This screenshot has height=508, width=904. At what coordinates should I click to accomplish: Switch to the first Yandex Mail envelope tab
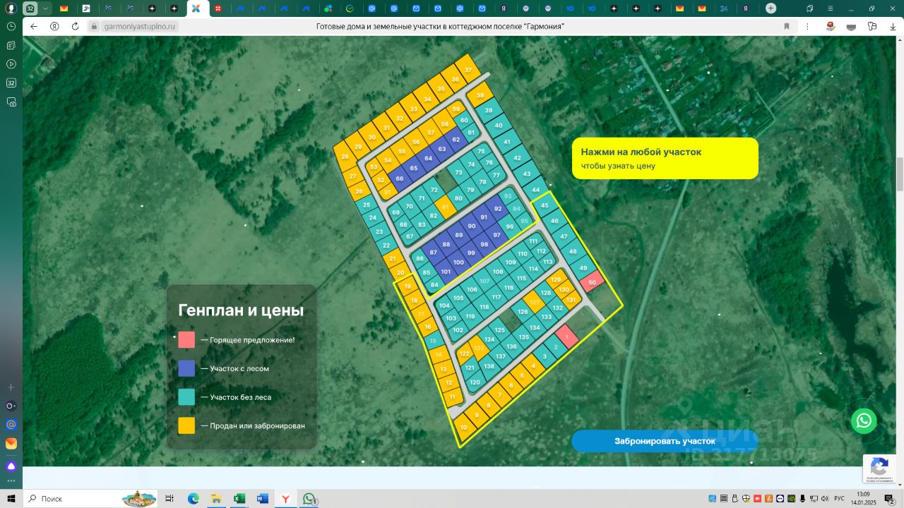(64, 8)
